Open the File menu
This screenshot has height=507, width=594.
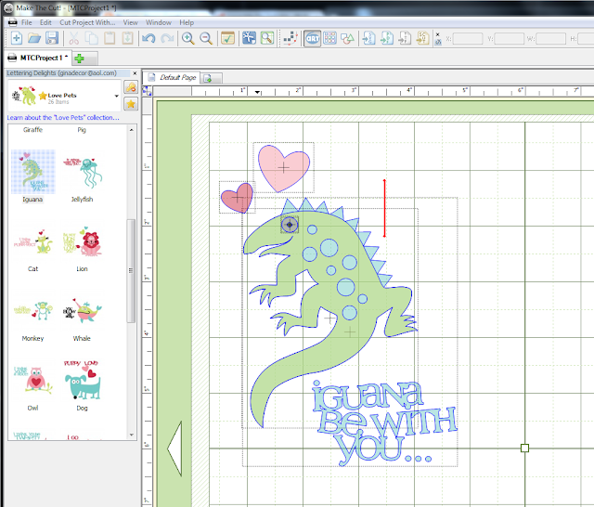[27, 22]
